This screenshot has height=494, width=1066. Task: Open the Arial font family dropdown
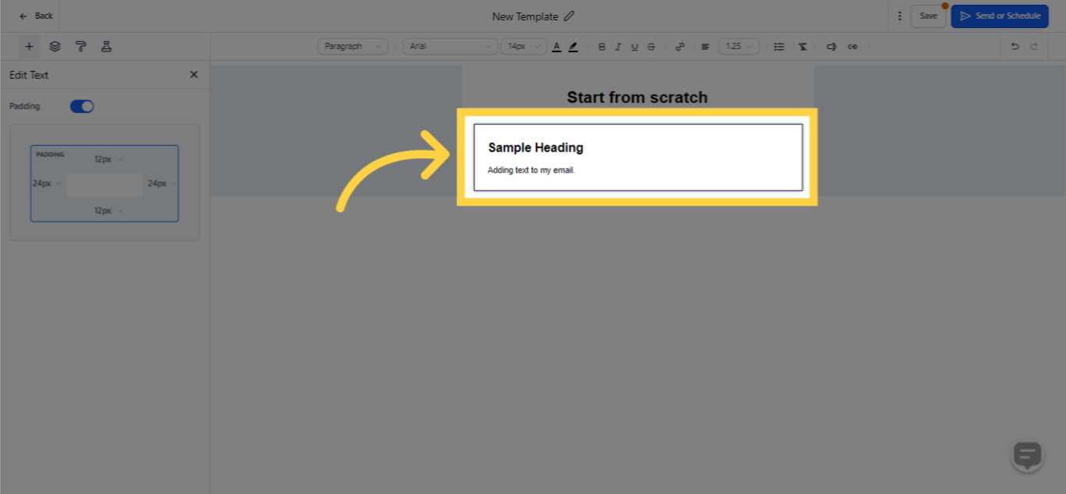[x=450, y=47]
